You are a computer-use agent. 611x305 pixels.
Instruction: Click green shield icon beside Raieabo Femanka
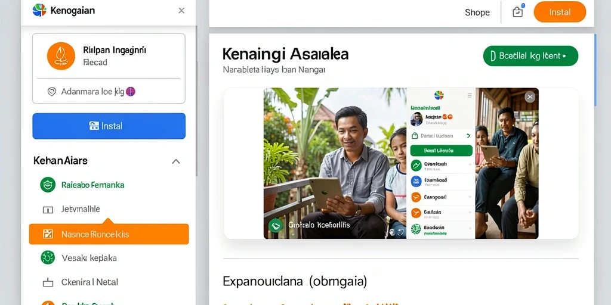tap(48, 185)
